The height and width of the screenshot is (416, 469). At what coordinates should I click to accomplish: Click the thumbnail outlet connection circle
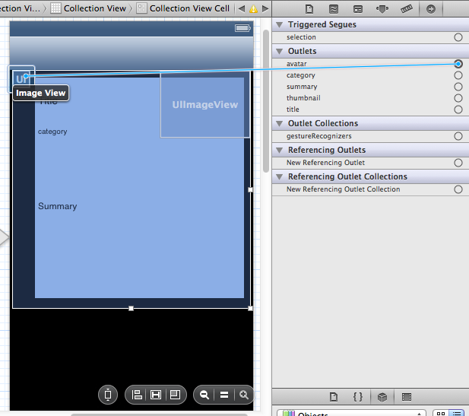pos(458,98)
